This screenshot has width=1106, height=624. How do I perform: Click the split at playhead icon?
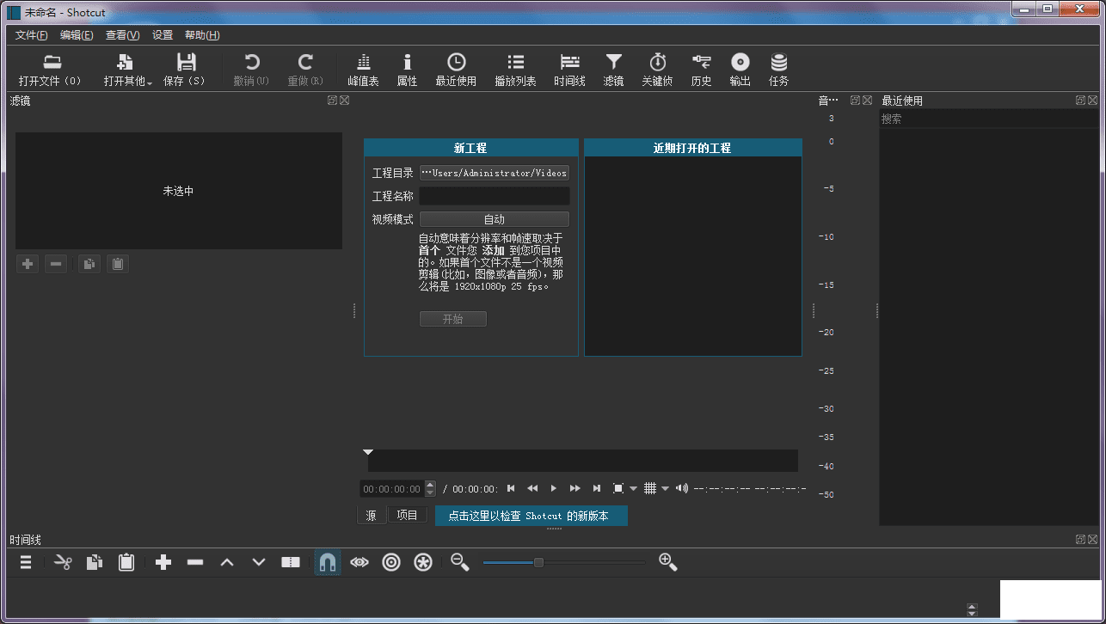tap(291, 563)
